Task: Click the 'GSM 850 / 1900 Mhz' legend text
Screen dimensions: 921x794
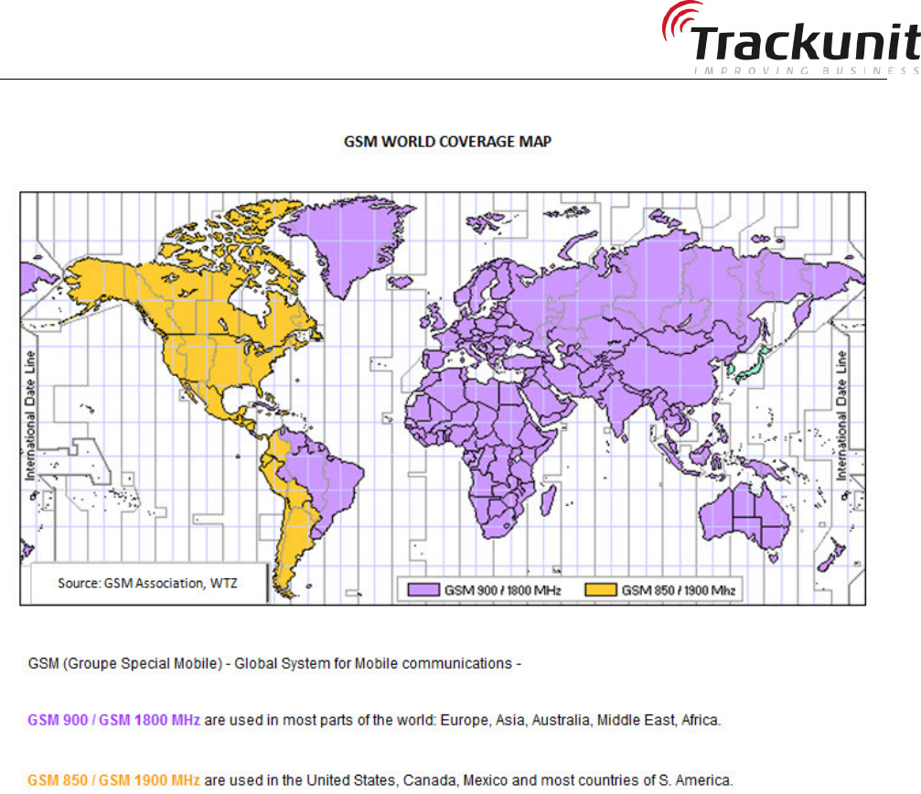Action: tap(679, 590)
